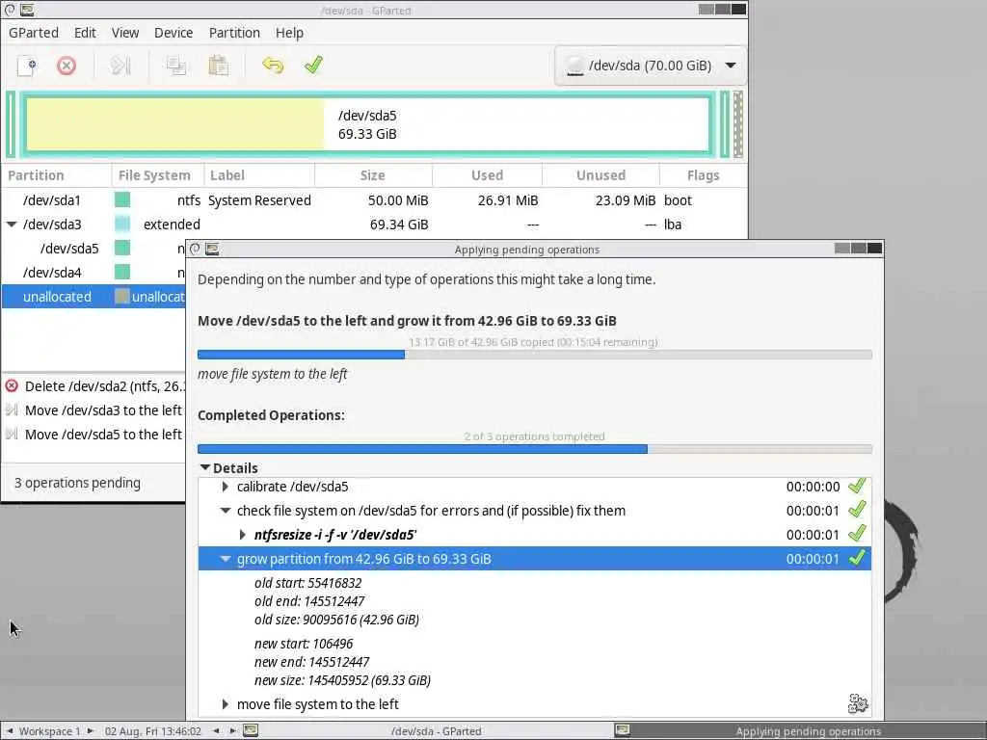Viewport: 987px width, 740px height.
Task: Click the Size column header
Action: 373,175
